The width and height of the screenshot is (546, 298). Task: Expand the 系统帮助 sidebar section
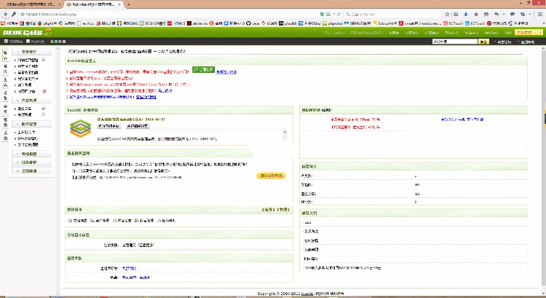tap(32, 170)
